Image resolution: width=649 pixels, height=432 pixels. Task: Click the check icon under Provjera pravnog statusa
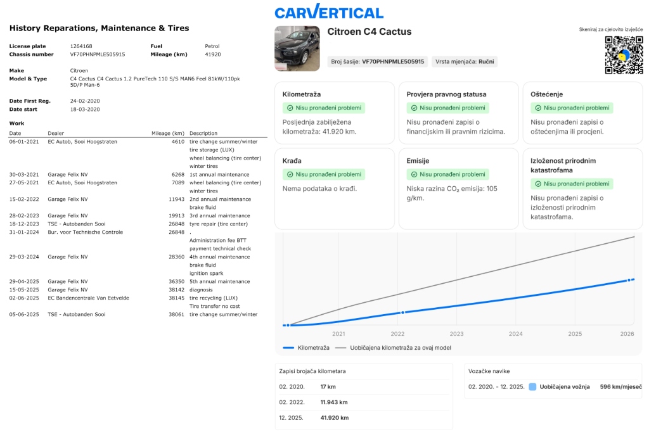414,108
